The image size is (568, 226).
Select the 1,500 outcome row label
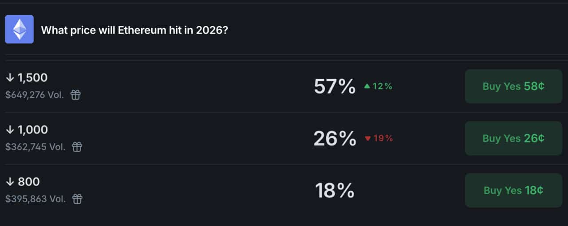32,78
